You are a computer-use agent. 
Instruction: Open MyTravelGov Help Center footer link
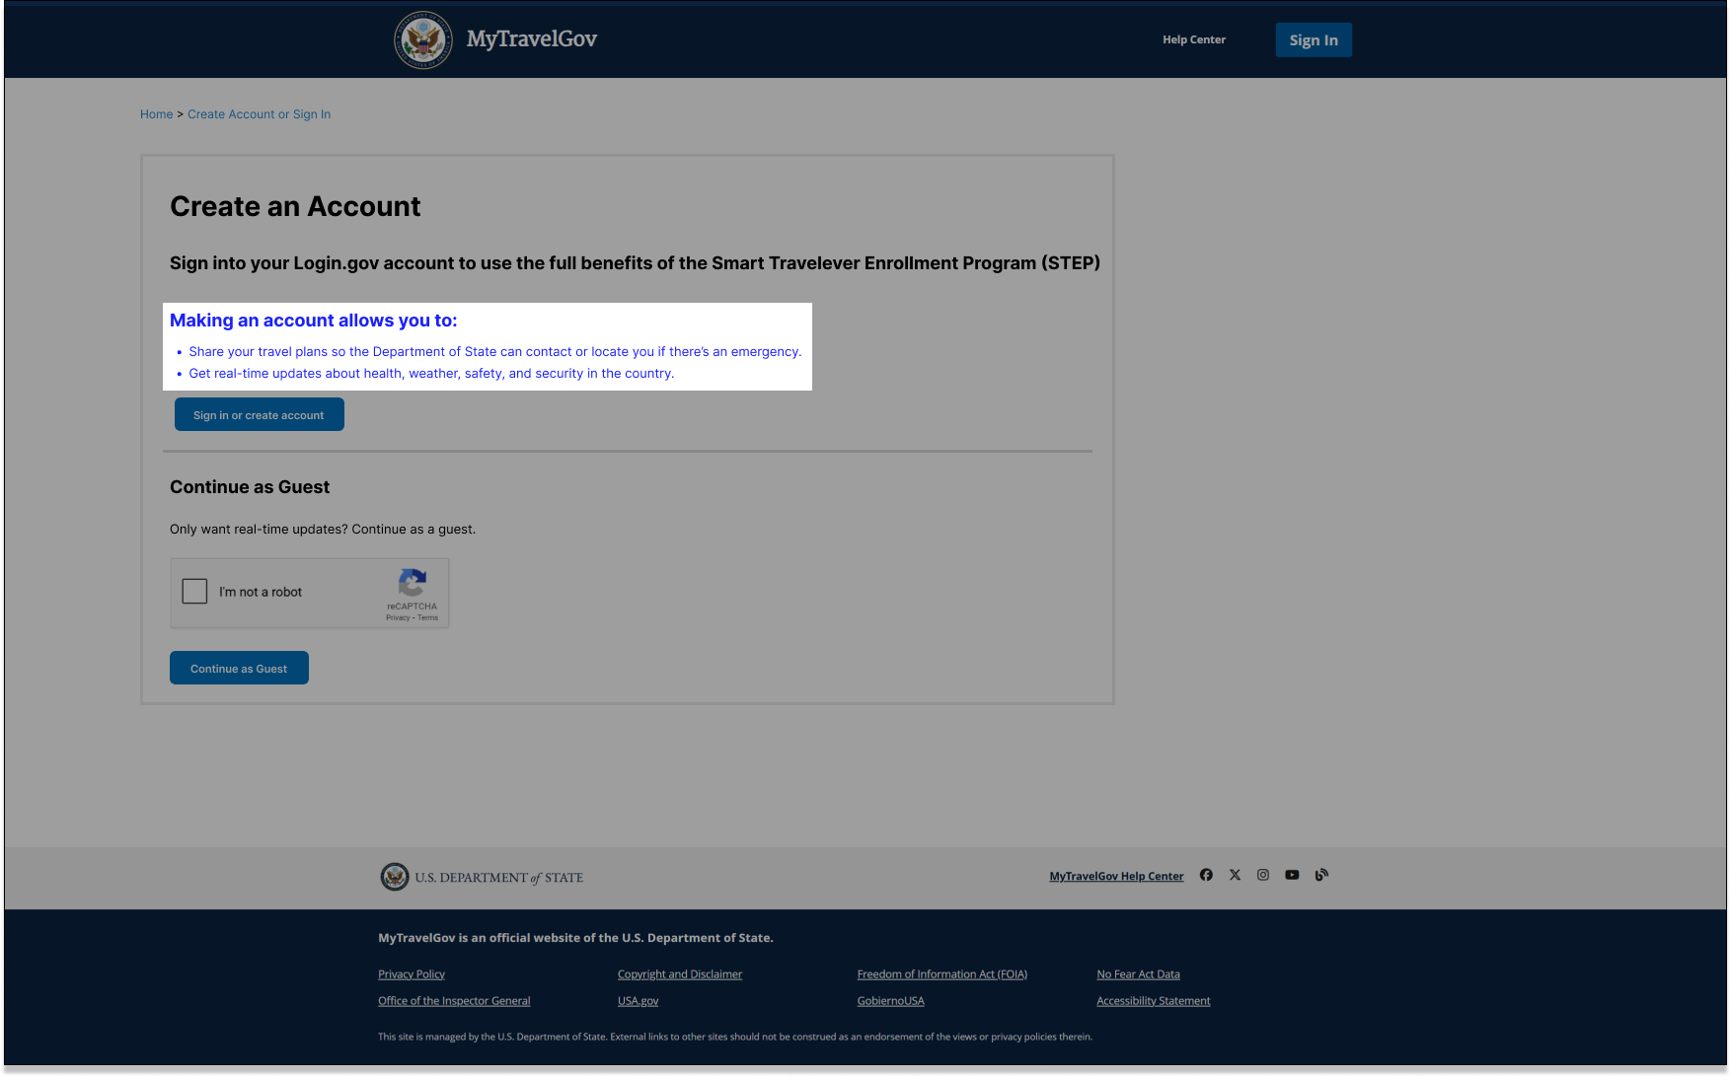pyautogui.click(x=1116, y=876)
